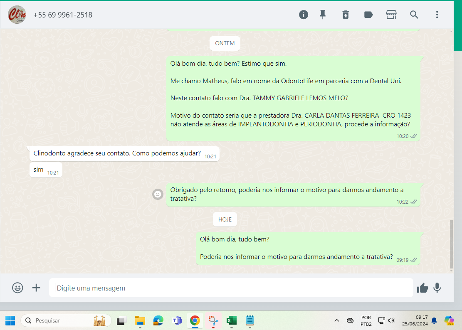Open the store catalog icon
462x330 pixels.
(x=391, y=15)
